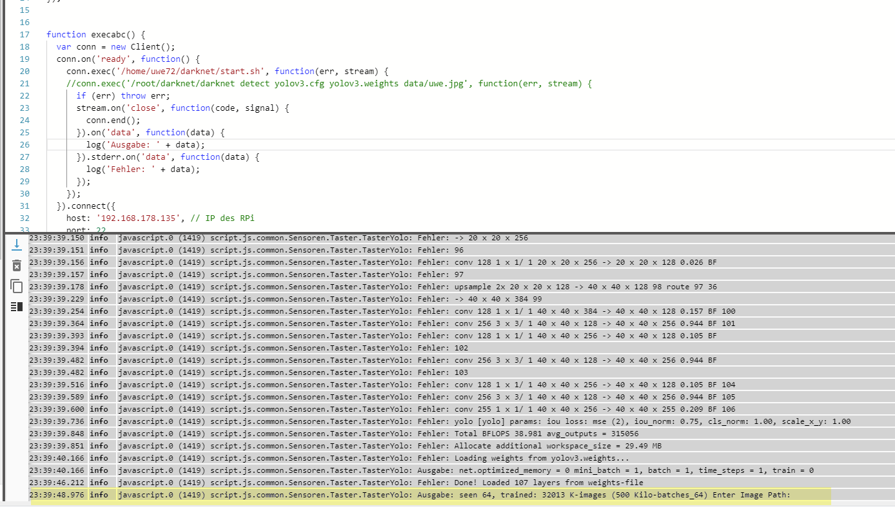Select the 'Allocate additional workspace_size = 29.49 MB' row

pos(461,446)
